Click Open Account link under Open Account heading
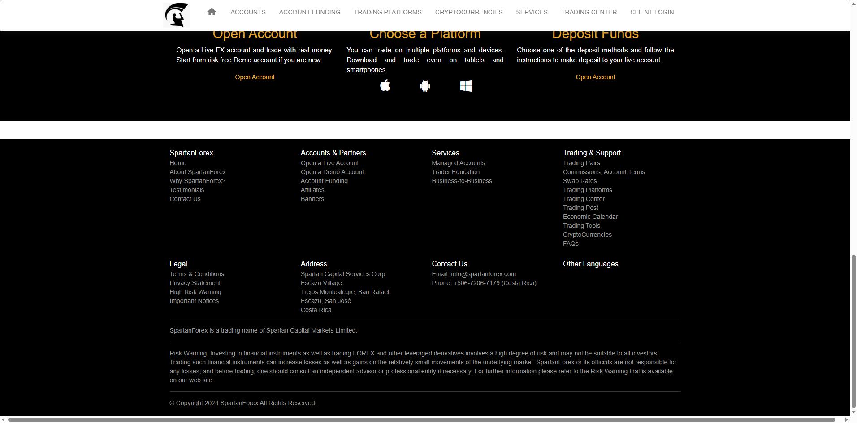857x423 pixels. tap(255, 77)
